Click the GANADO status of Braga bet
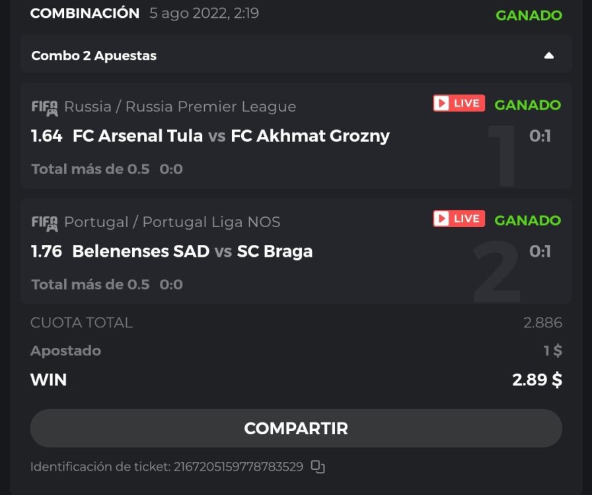592x495 pixels. [527, 220]
